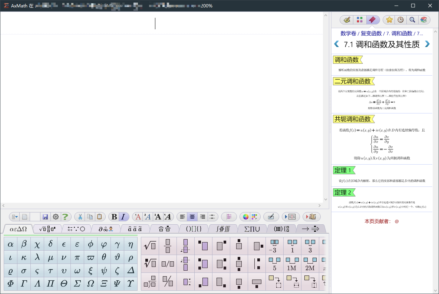This screenshot has height=294, width=439.
Task: Insert the Greek letter alpha
Action: 10,244
